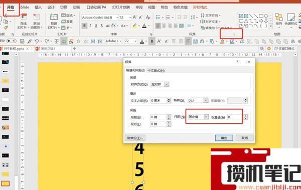Click the slideshow-from-start icon in quick toolbar
The width and height of the screenshot is (301, 190).
[56, 41]
